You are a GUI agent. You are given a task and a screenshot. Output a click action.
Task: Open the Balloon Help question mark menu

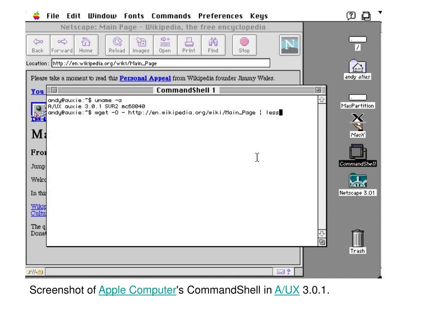(x=351, y=16)
